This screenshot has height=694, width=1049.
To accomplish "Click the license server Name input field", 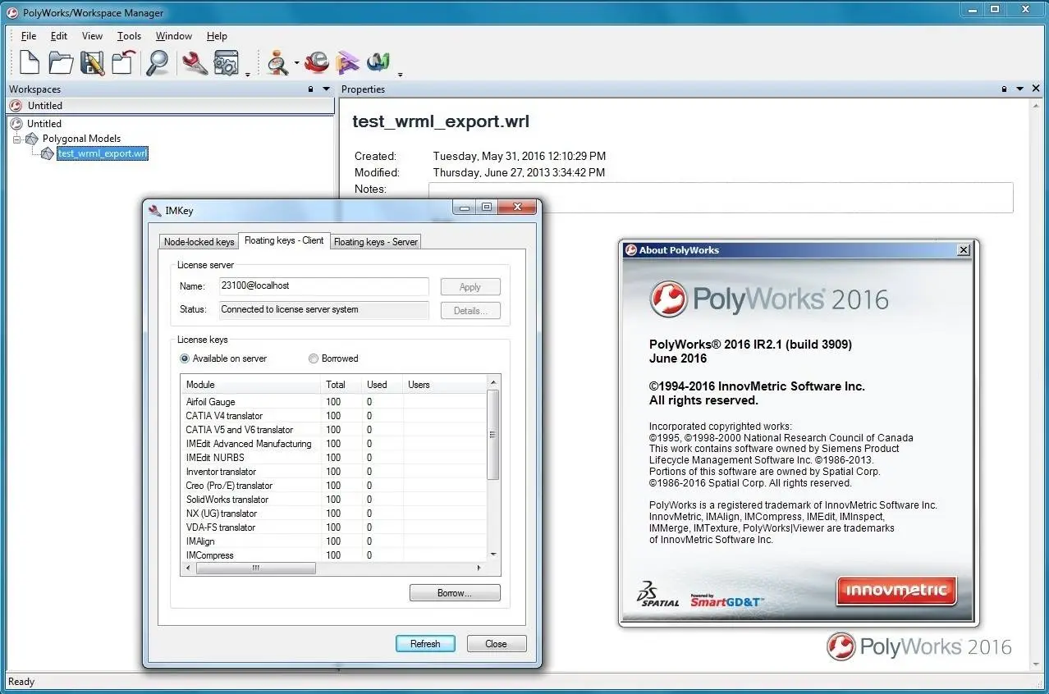I will pyautogui.click(x=323, y=286).
